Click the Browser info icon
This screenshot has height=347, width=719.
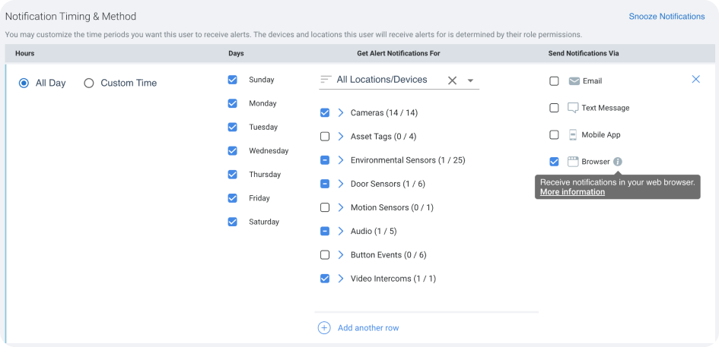(x=618, y=162)
